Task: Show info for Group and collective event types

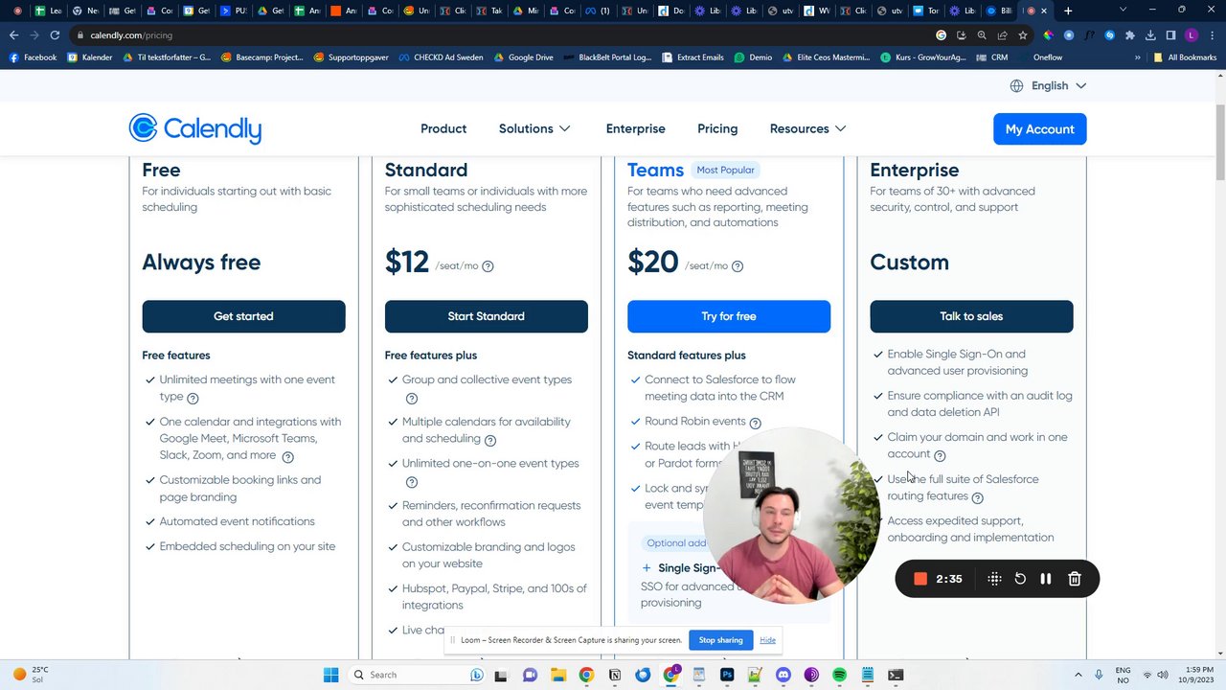Action: [412, 399]
